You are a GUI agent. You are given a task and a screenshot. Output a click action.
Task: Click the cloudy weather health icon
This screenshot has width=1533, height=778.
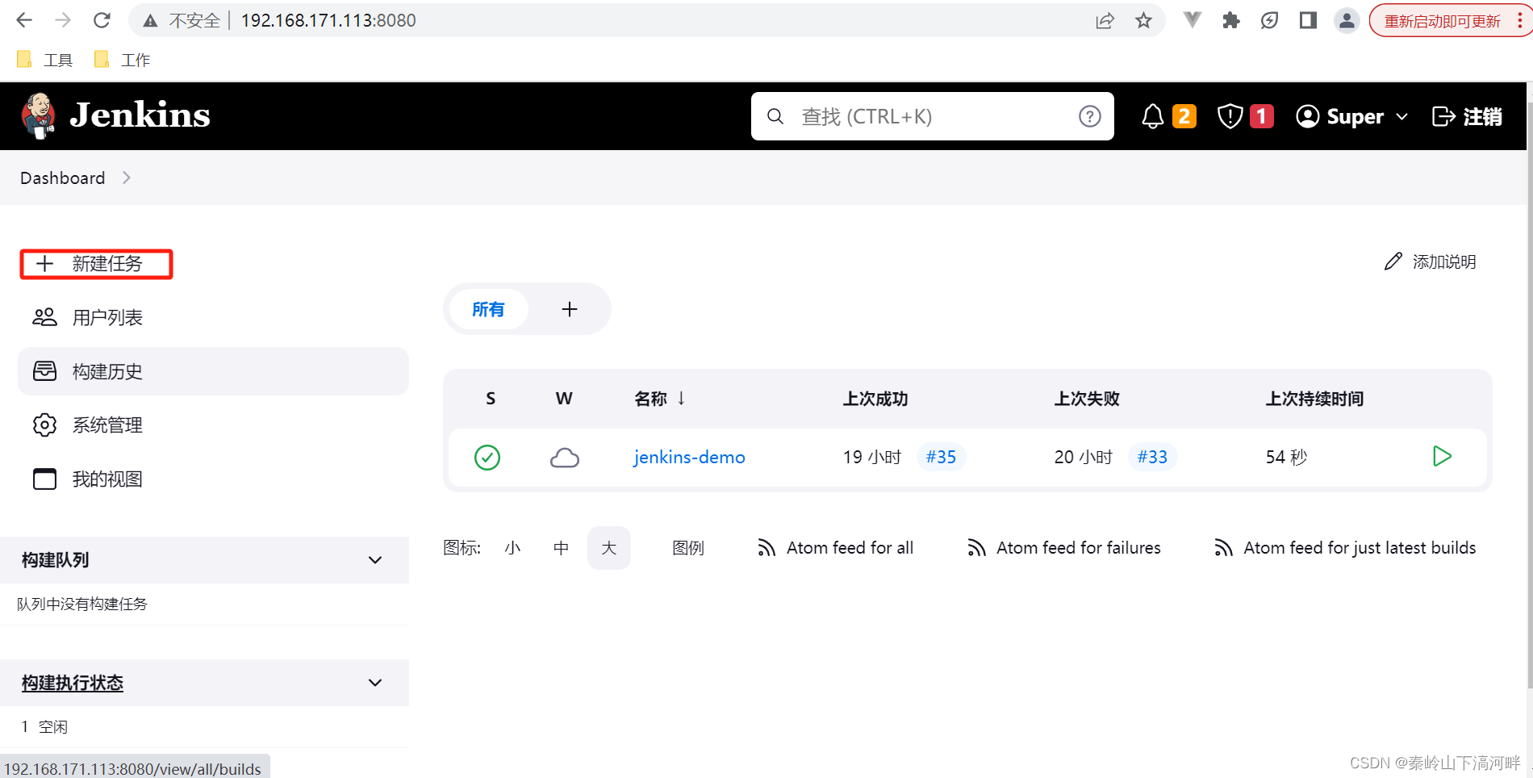(565, 458)
